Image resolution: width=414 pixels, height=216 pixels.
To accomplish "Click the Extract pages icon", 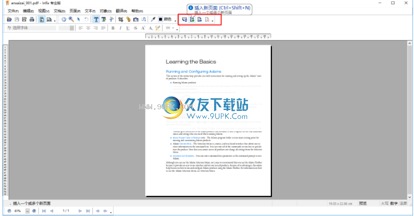I will (200, 20).
